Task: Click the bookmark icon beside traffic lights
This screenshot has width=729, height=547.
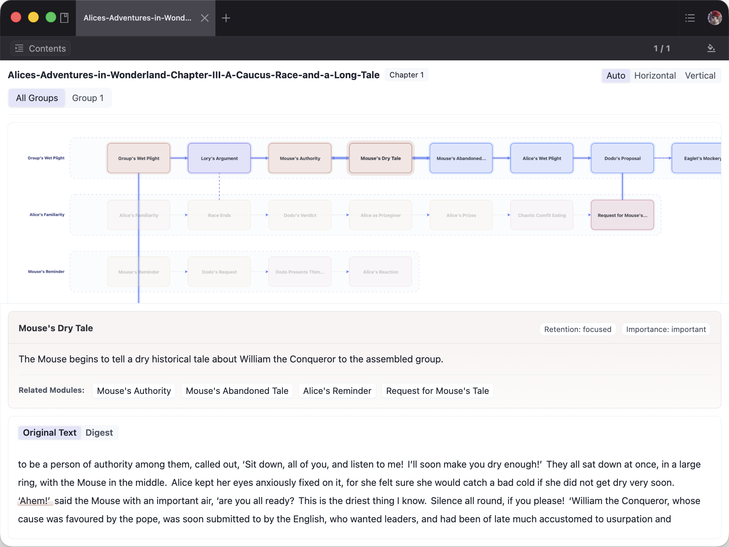Action: [65, 17]
